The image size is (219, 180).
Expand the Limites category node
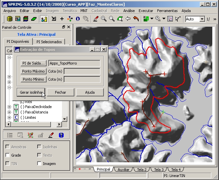coord(9,117)
